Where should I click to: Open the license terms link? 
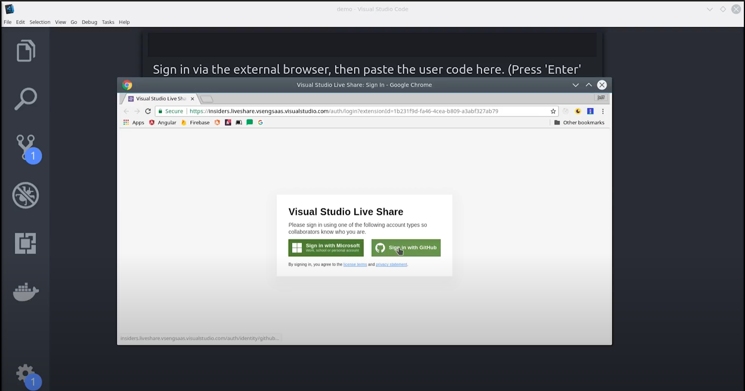355,264
